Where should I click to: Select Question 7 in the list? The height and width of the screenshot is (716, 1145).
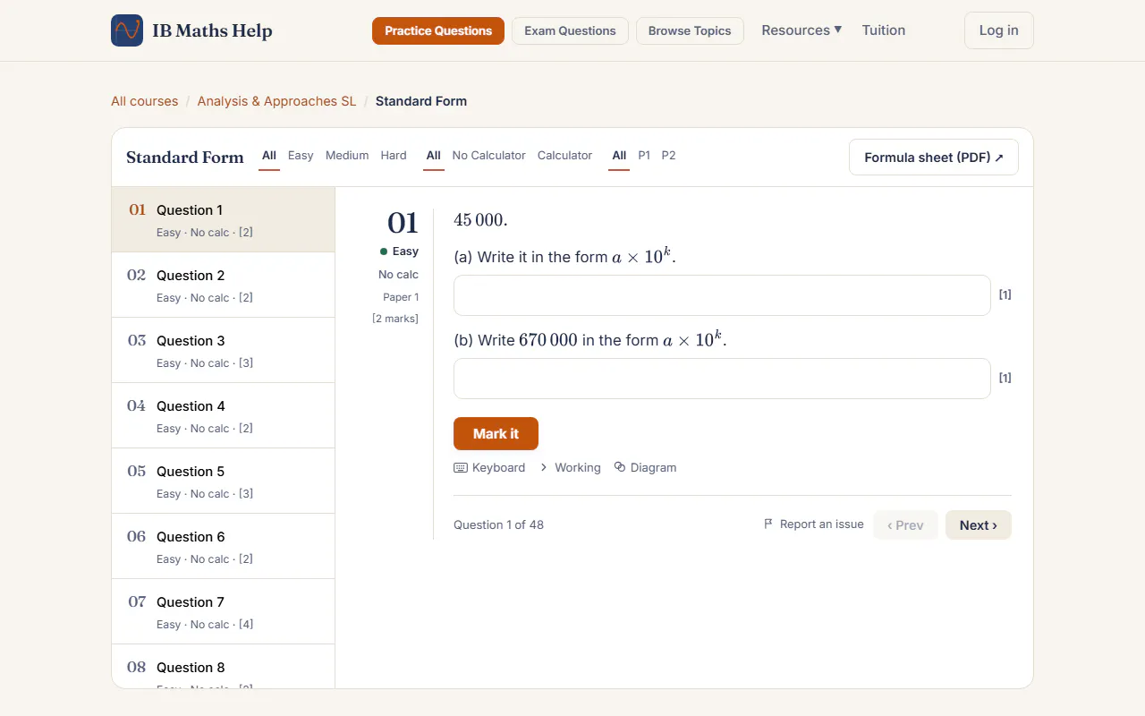224,611
